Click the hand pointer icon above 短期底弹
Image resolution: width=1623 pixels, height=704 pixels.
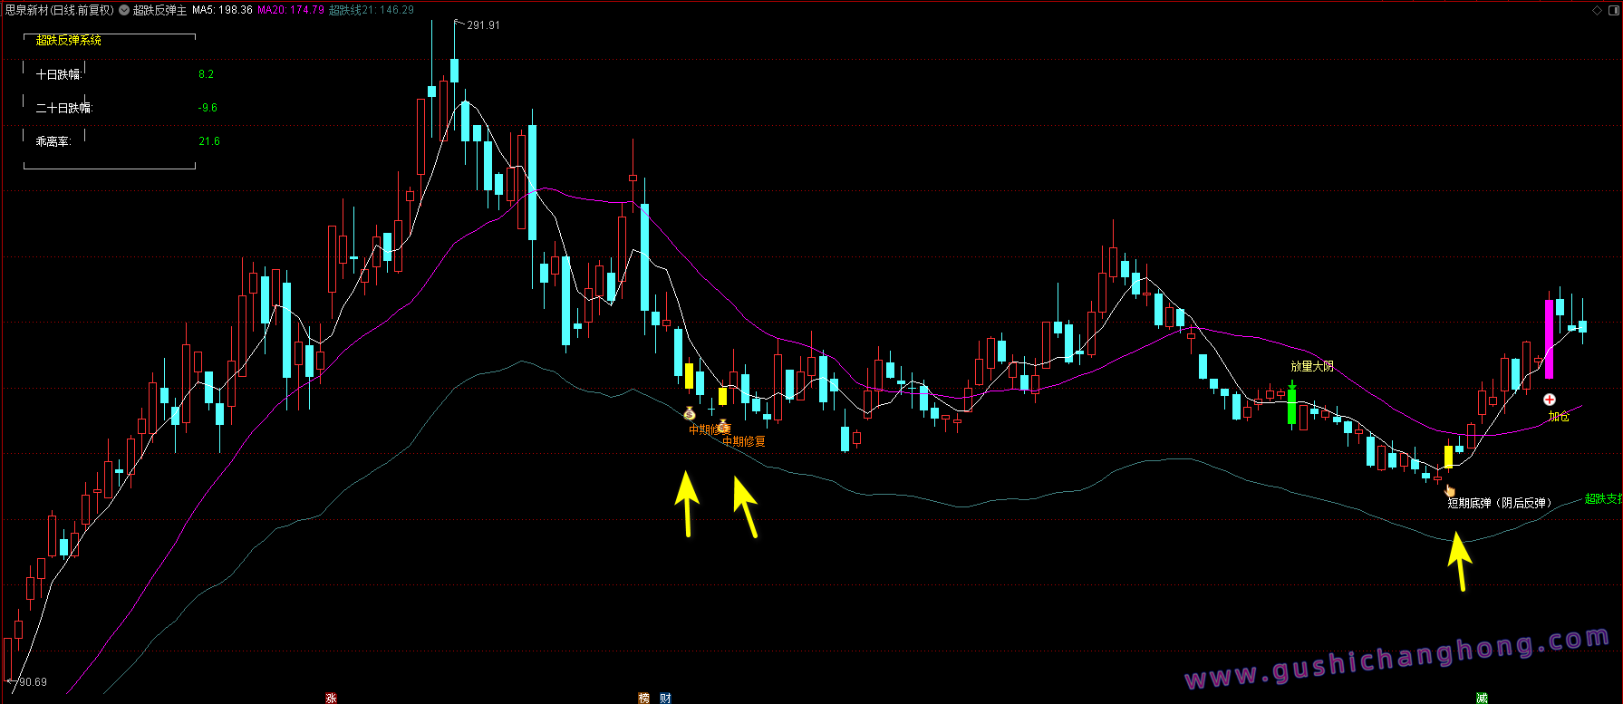click(x=1450, y=490)
